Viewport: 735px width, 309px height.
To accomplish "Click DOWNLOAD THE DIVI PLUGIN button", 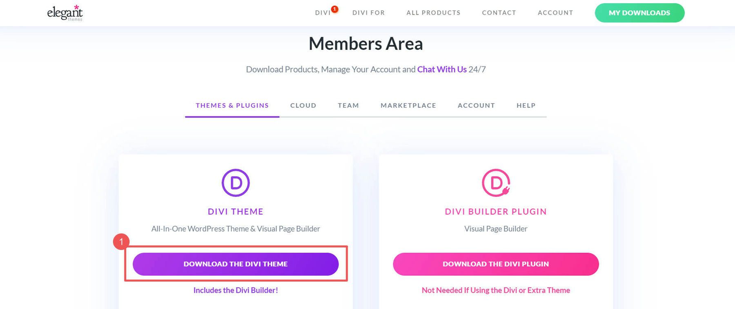I will coord(495,264).
